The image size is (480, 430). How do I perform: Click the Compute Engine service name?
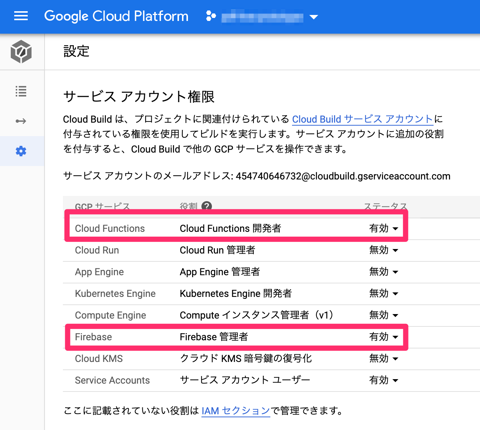110,315
